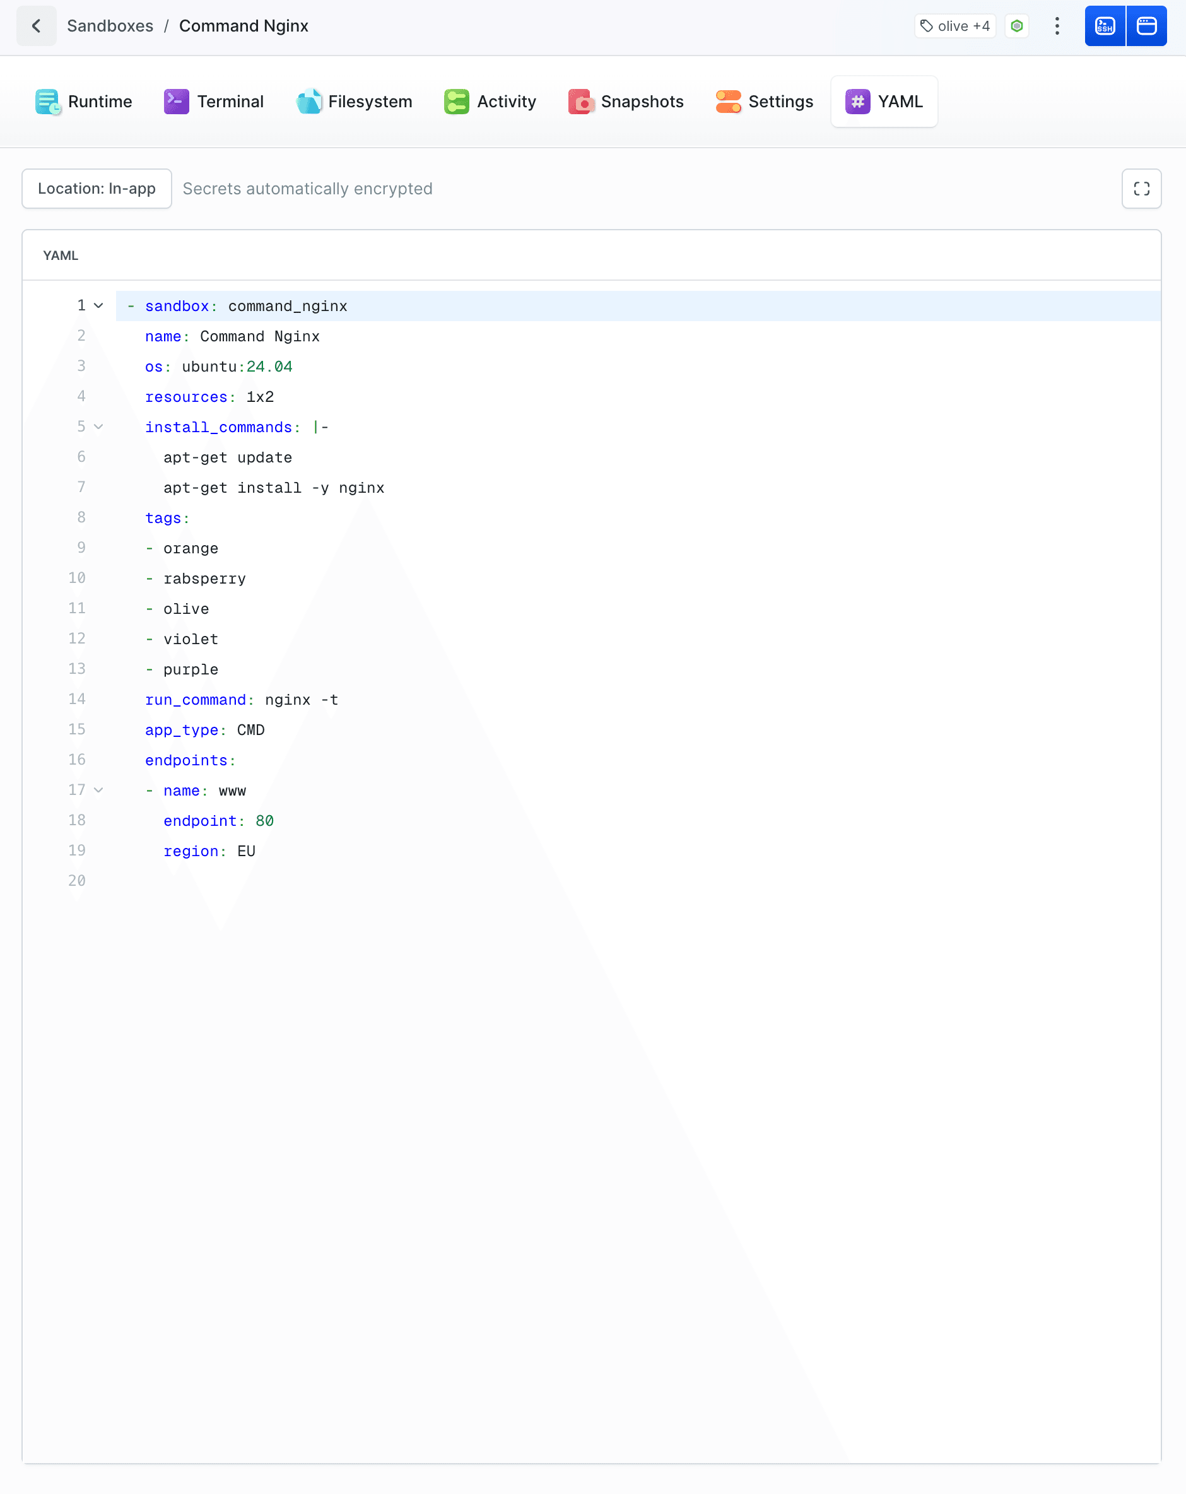View the Snapshots tab
The height and width of the screenshot is (1494, 1186).
(x=626, y=102)
